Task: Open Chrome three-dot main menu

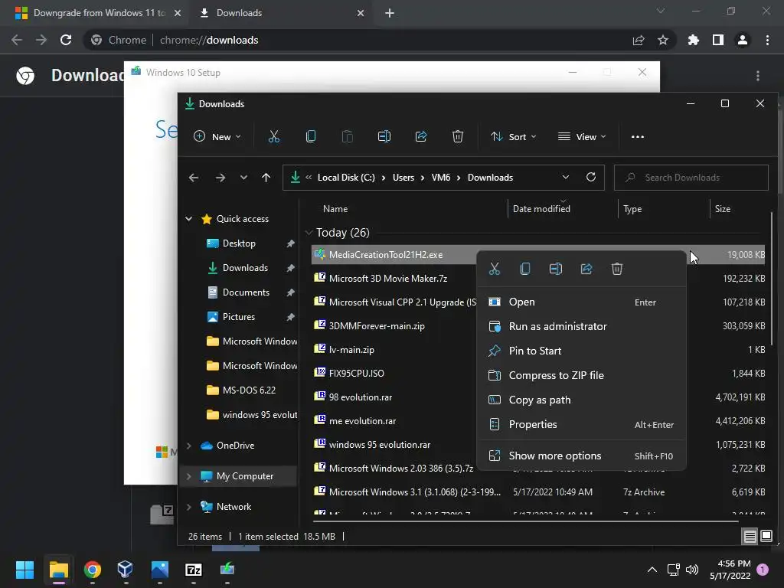Action: (767, 40)
